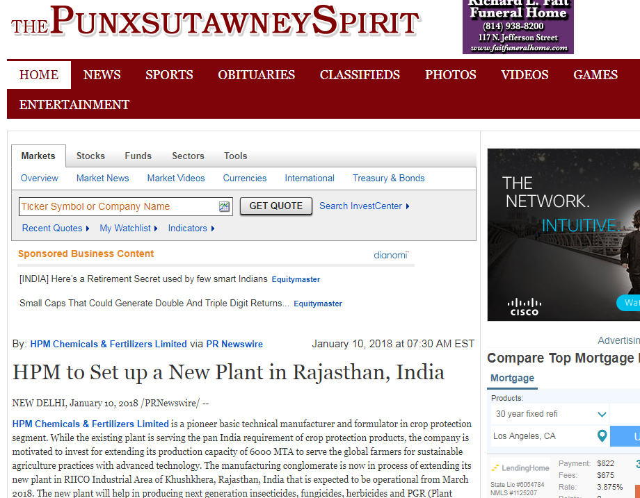Viewport: 640px width, 498px height.
Task: Expand the Recent Quotes menu
Action: (x=56, y=229)
